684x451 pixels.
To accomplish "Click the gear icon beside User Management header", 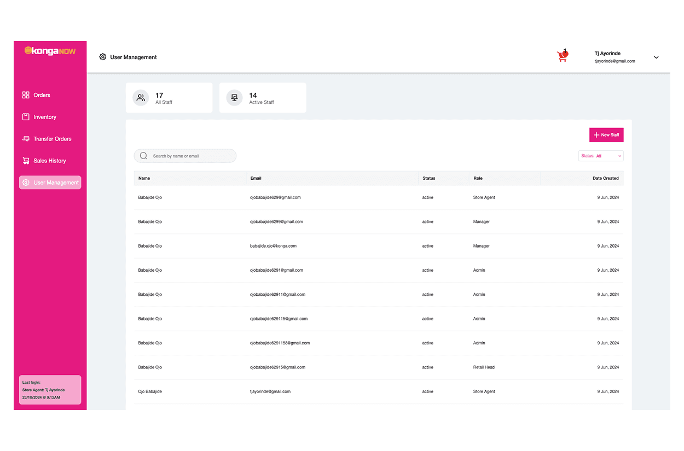I will click(102, 57).
